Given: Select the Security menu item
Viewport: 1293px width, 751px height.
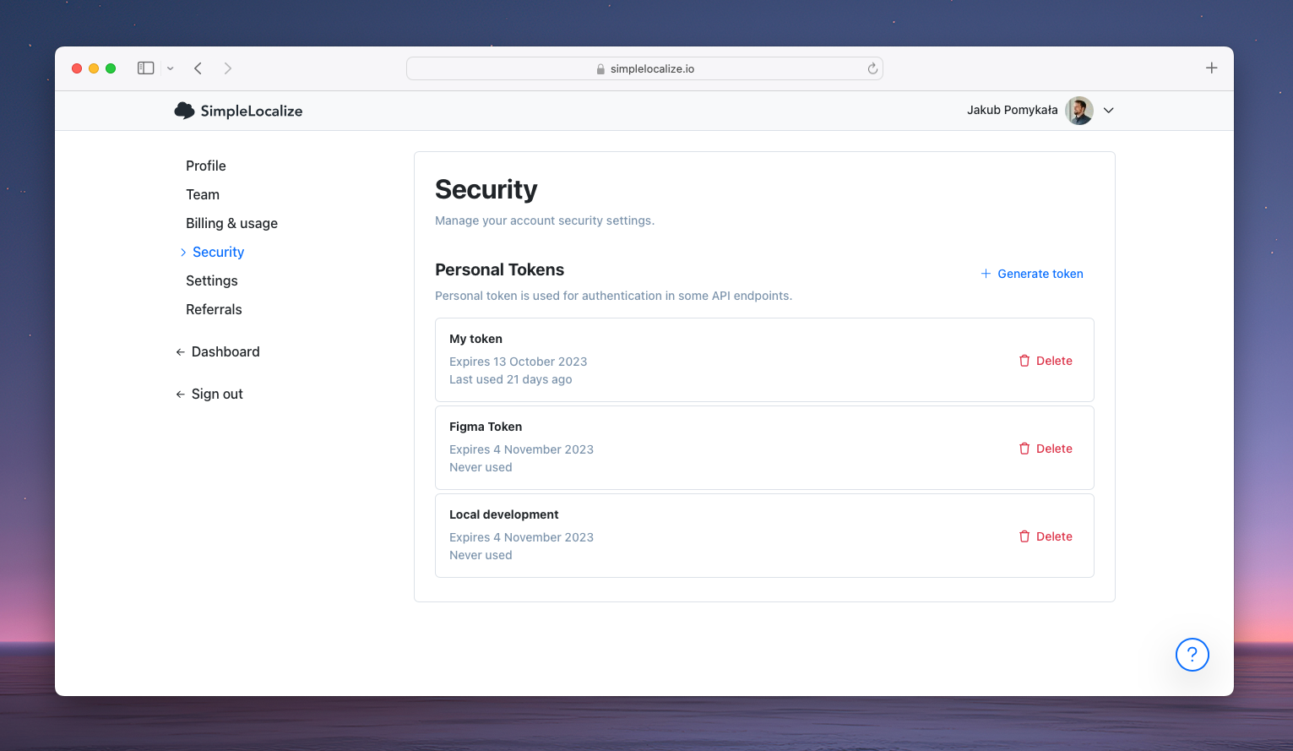Looking at the screenshot, I should 218,252.
